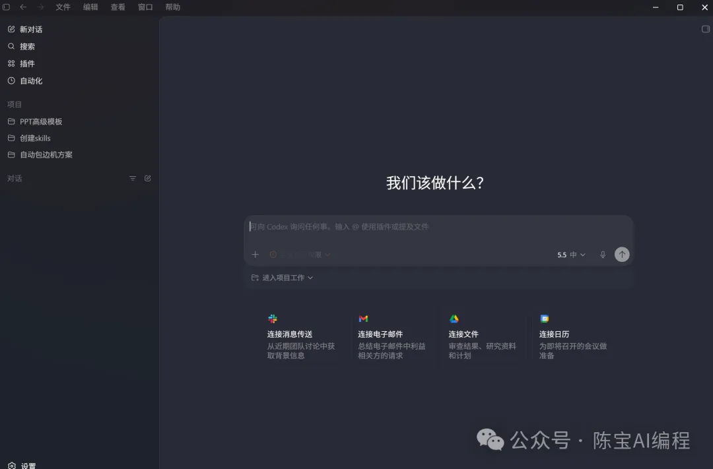The width and height of the screenshot is (713, 469).
Task: Expand the 进入项目工作 dropdown
Action: click(282, 278)
